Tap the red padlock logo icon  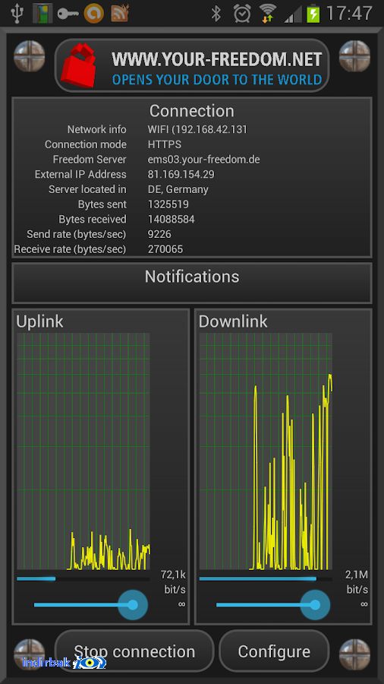[80, 66]
